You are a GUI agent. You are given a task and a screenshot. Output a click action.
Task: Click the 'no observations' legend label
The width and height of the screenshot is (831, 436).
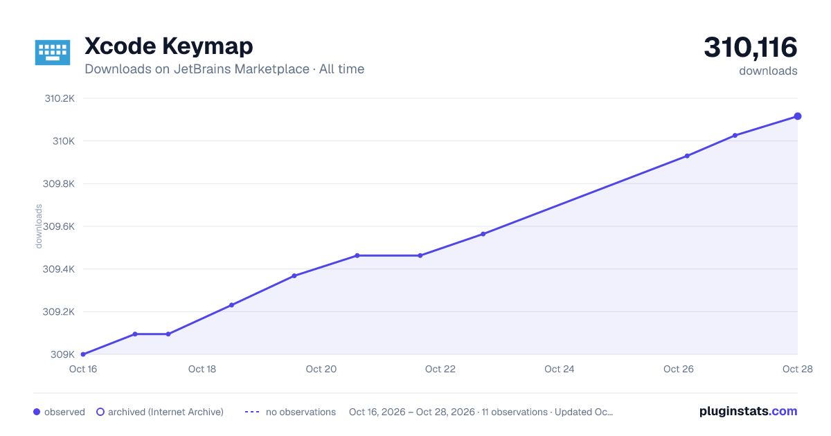point(301,412)
